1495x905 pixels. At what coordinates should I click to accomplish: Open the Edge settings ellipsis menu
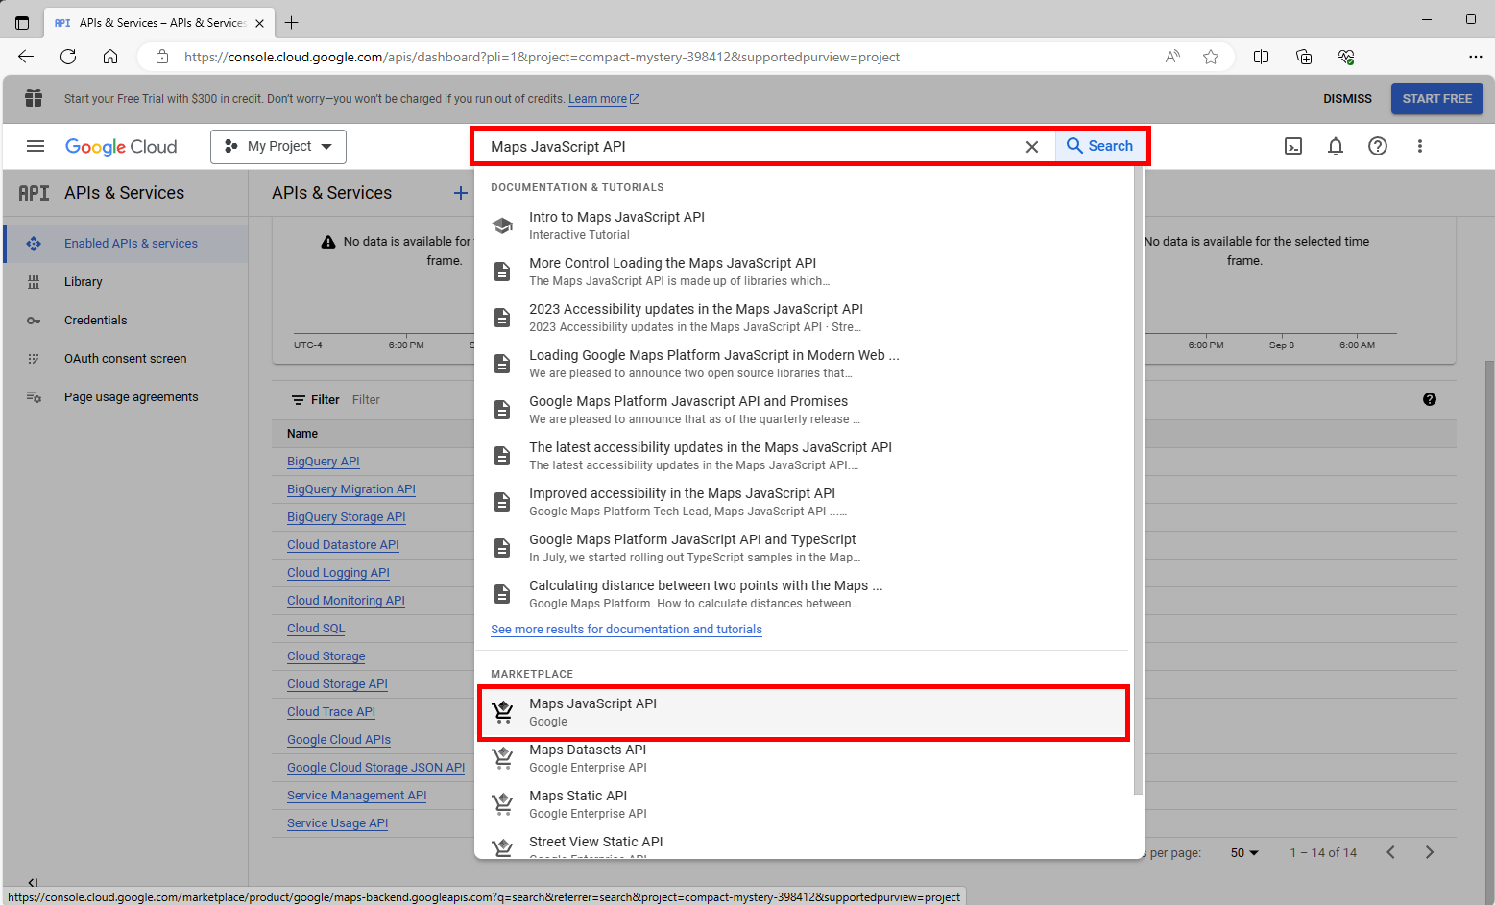coord(1476,57)
